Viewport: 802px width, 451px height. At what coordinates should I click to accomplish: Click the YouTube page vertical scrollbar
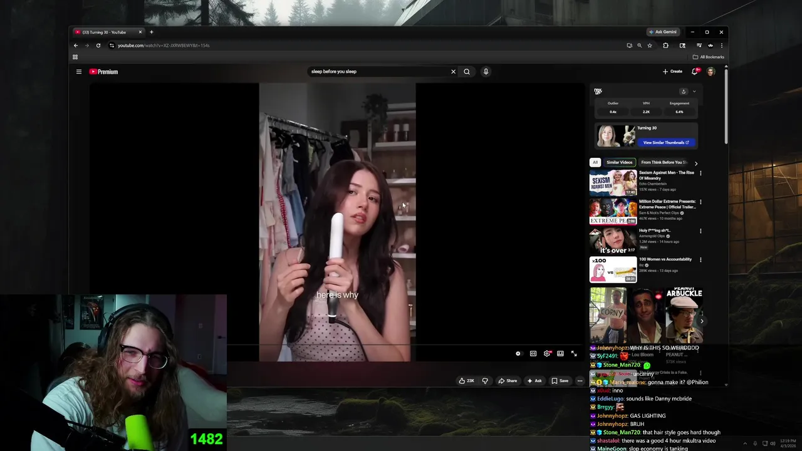(726, 105)
